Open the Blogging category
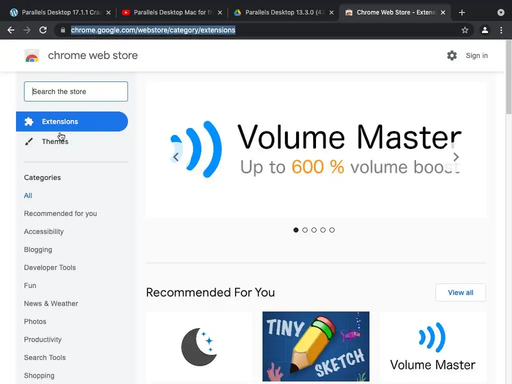The width and height of the screenshot is (512, 384). coord(38,249)
